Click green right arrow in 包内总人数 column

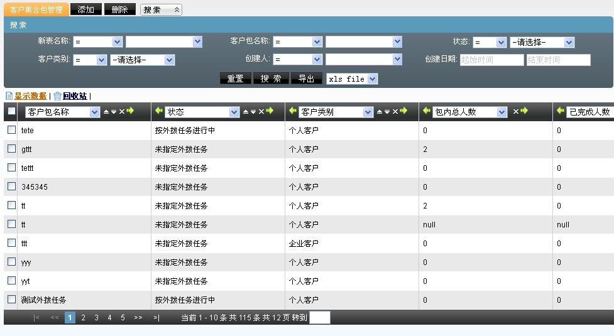tap(524, 112)
